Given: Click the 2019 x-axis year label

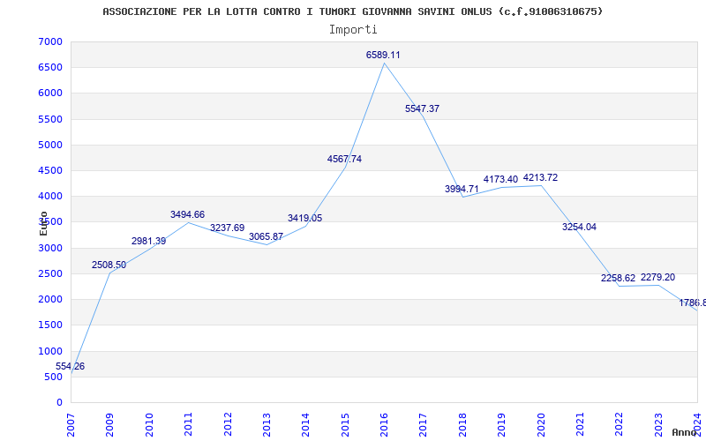Looking at the screenshot, I should click(x=501, y=424).
